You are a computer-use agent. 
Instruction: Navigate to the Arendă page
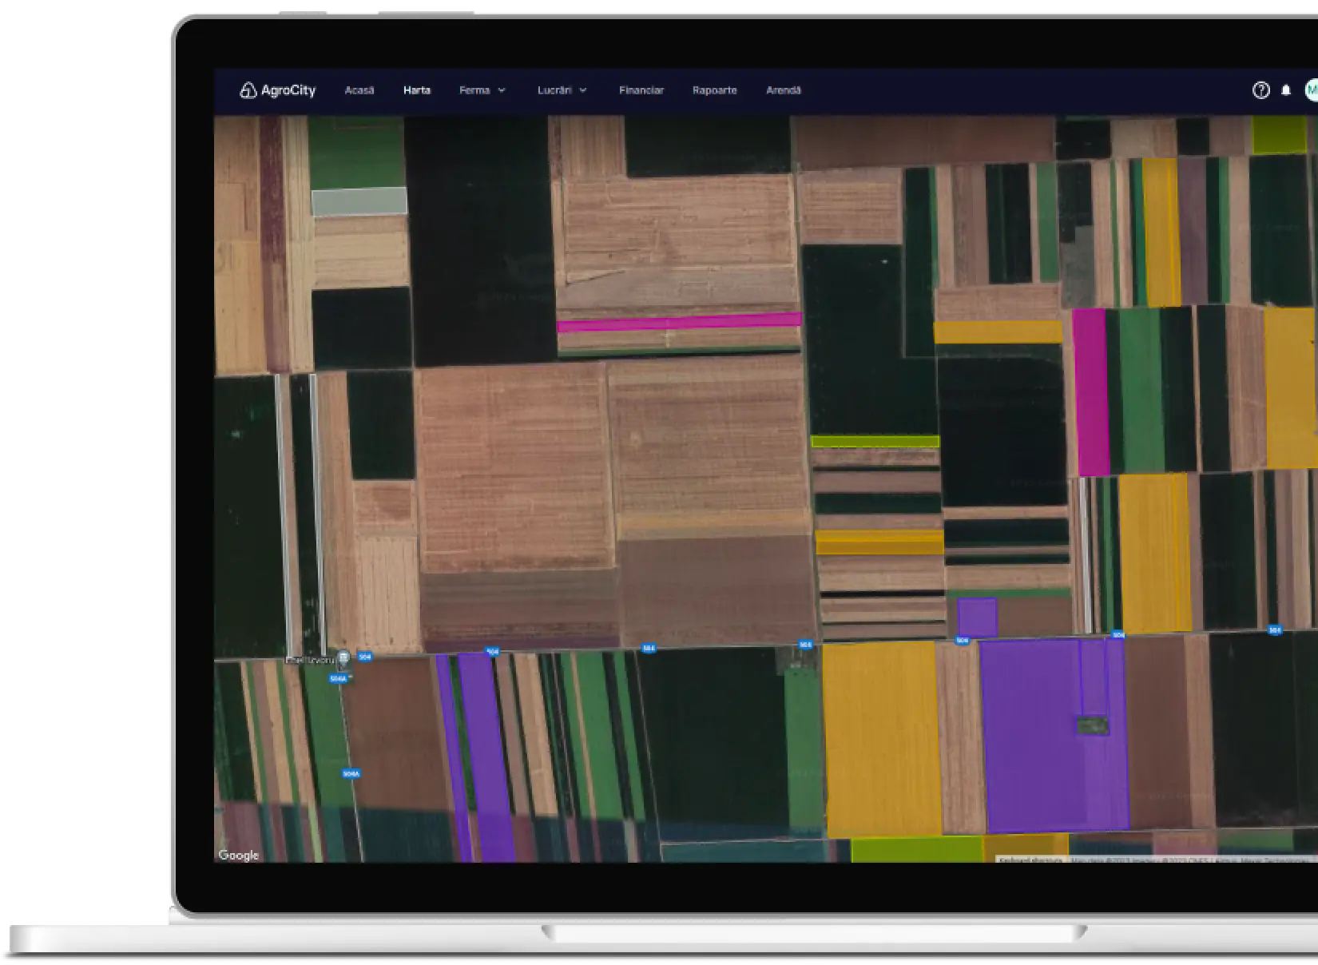click(x=783, y=90)
